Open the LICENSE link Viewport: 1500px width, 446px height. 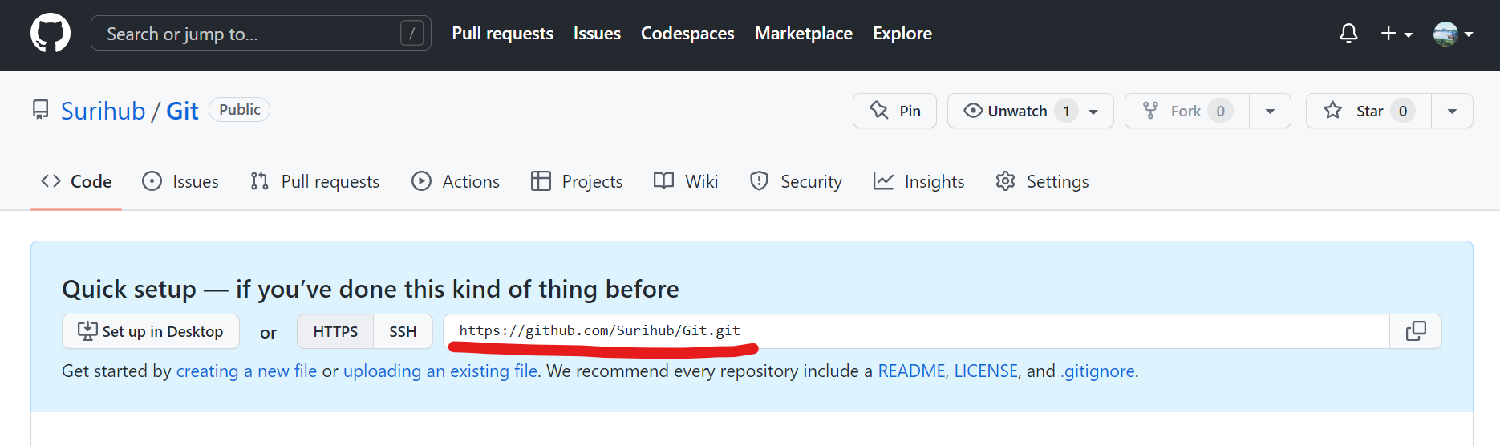point(986,371)
